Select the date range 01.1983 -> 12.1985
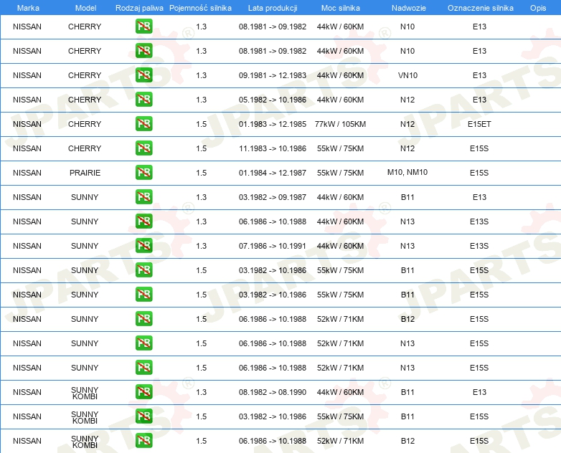Image resolution: width=561 pixels, height=453 pixels. [x=273, y=124]
